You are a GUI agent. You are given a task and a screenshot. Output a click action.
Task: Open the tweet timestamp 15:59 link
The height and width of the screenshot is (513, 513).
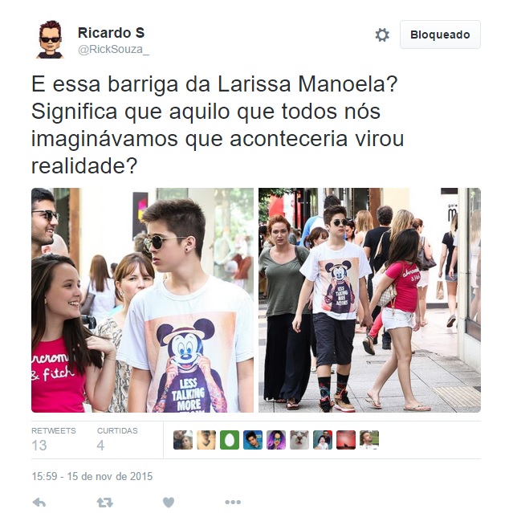92,476
